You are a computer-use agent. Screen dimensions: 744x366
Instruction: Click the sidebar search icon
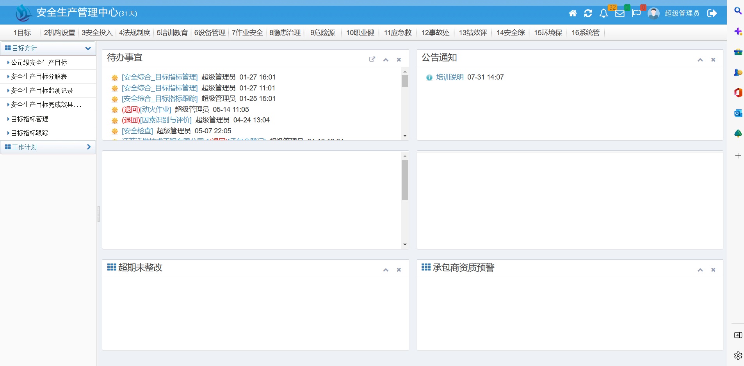738,11
